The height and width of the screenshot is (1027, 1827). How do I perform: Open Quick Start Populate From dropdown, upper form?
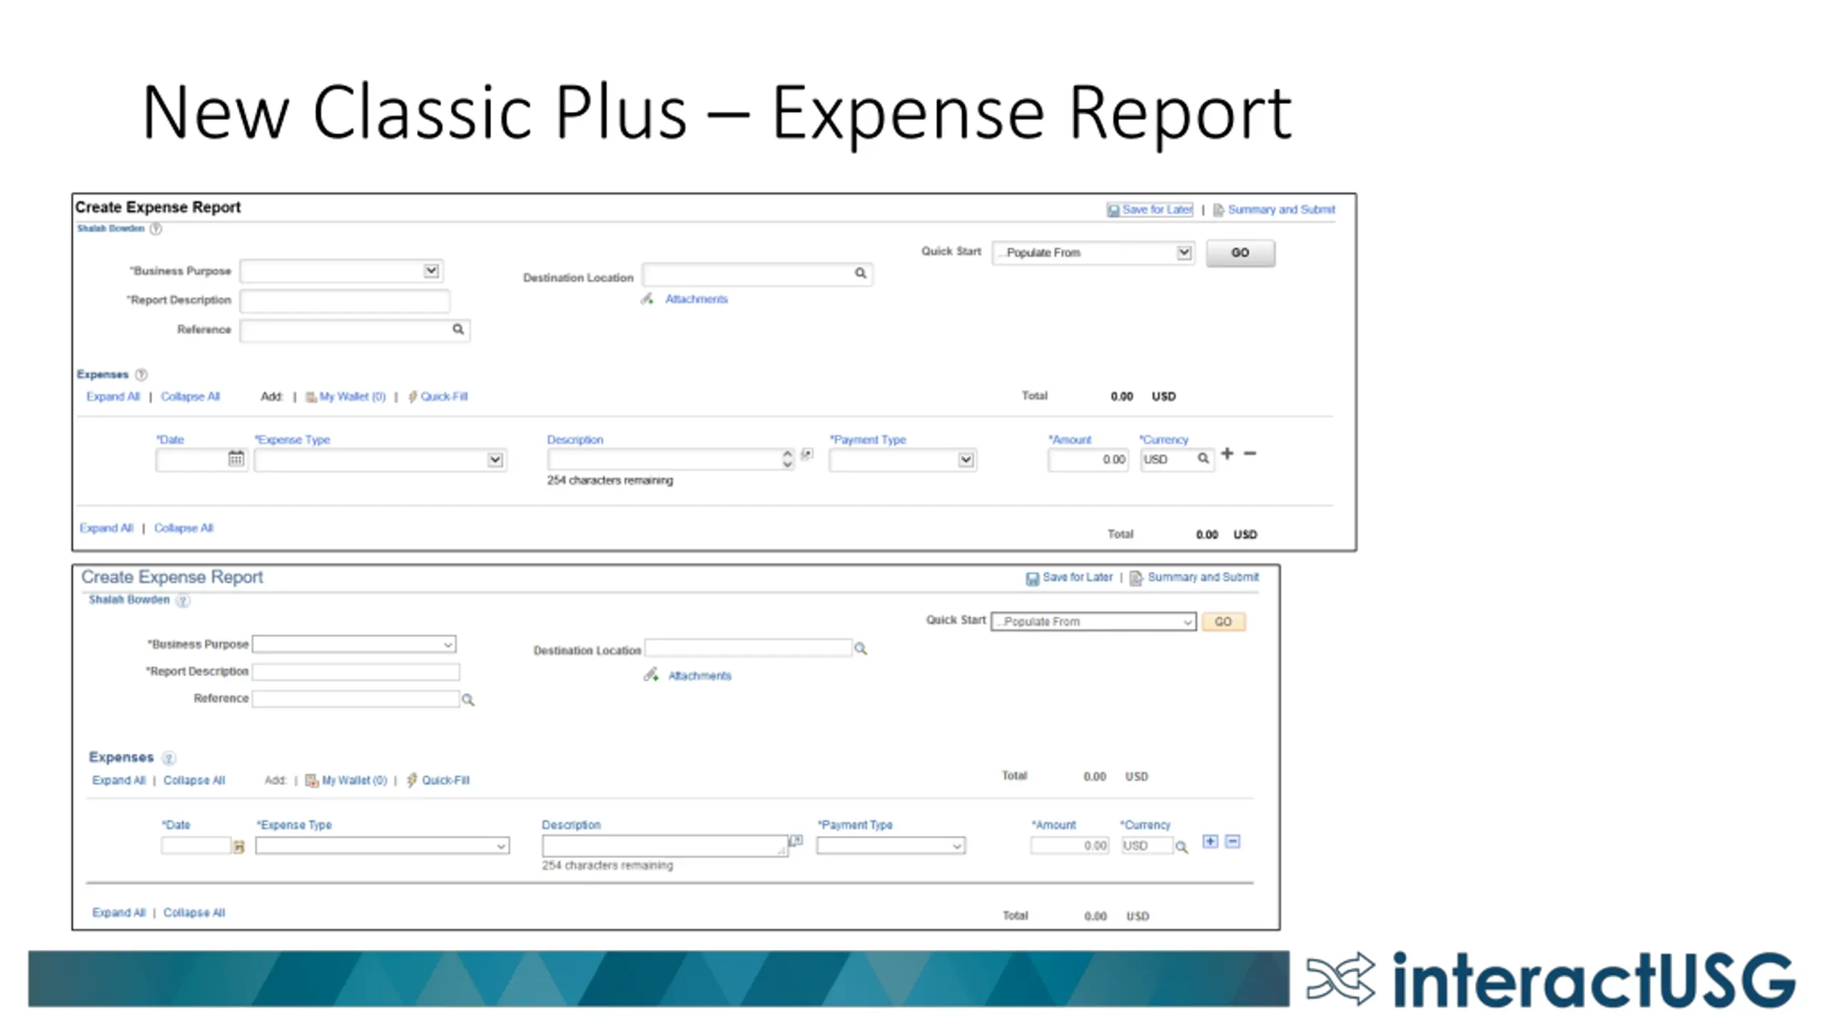1093,252
